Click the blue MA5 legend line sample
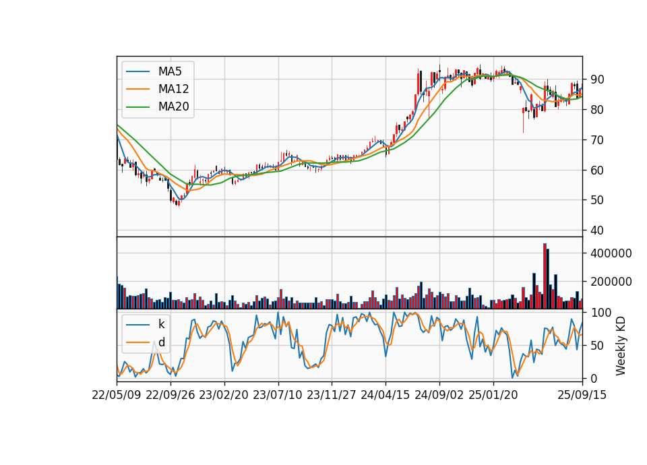Screen dimensions: 647x465 coord(137,71)
